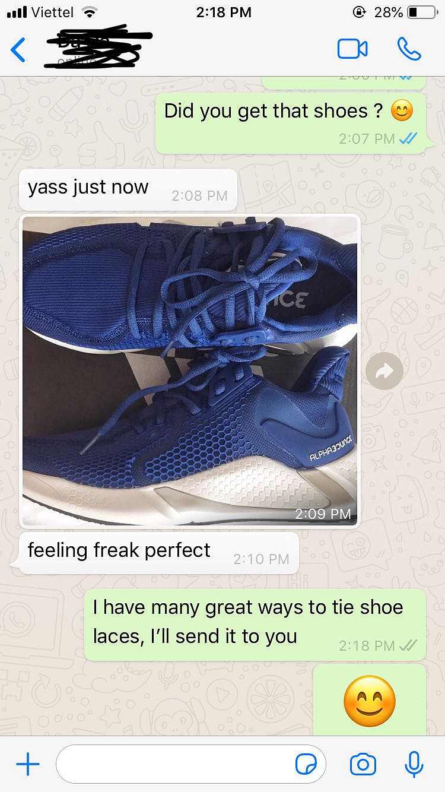Open the camera from chat bar
This screenshot has height=792, width=445.
click(x=363, y=765)
